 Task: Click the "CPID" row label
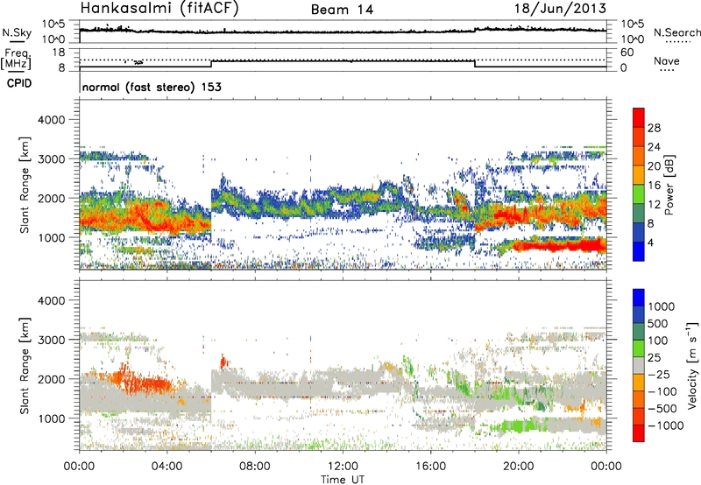tap(19, 83)
